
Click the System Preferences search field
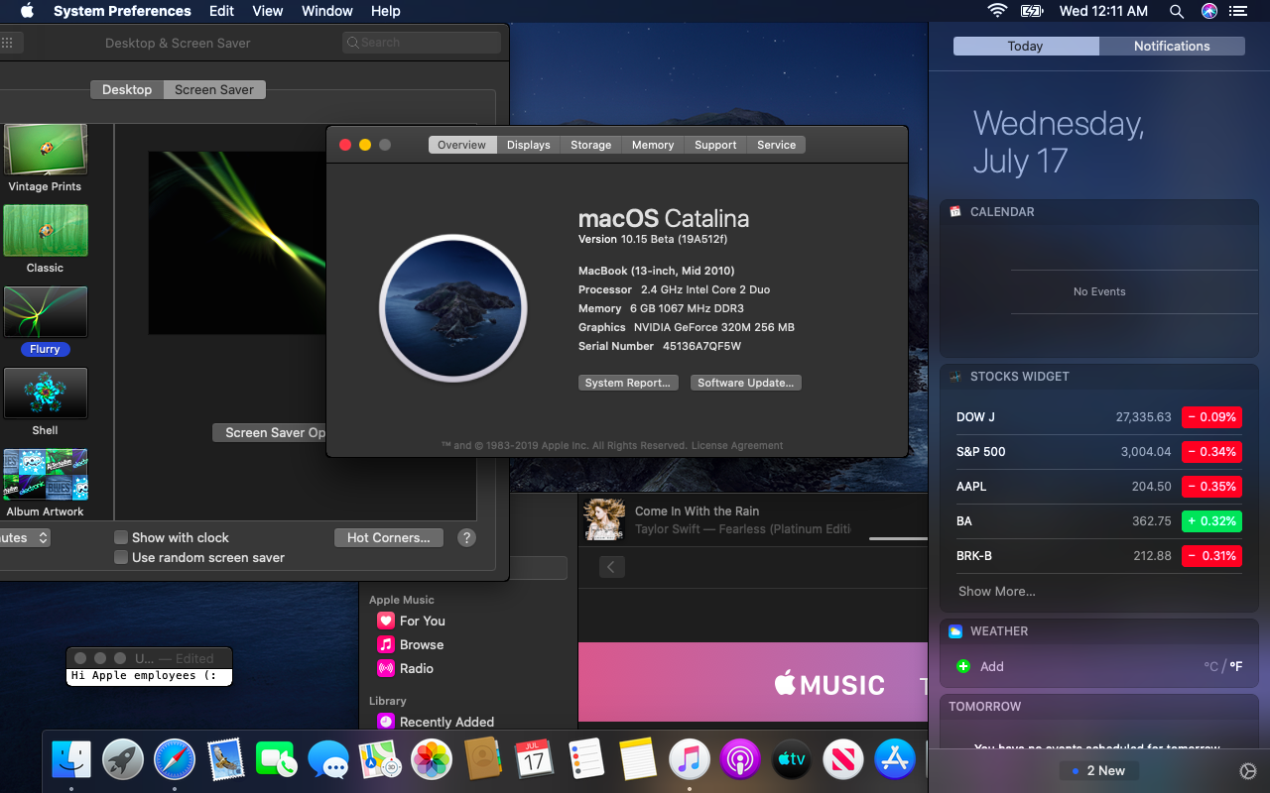[422, 43]
